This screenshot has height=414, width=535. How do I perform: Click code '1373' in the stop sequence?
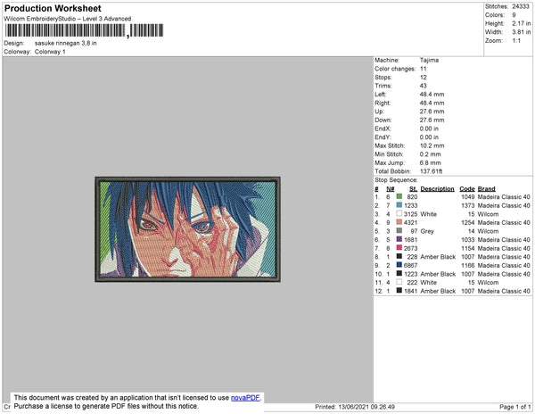(x=468, y=205)
